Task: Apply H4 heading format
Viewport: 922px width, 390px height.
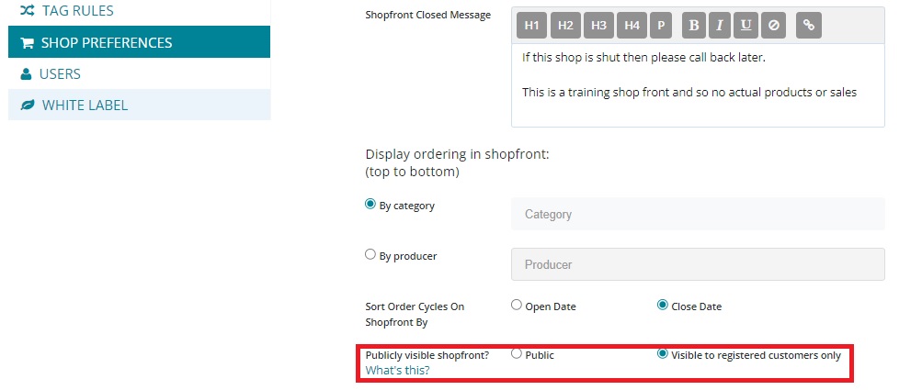Action: (x=632, y=26)
